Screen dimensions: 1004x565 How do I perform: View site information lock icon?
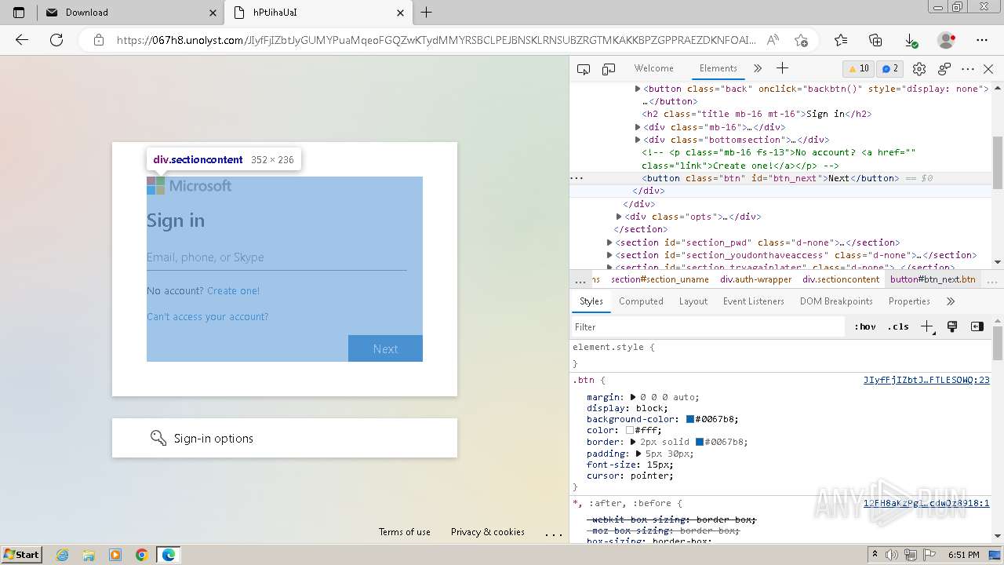point(99,40)
